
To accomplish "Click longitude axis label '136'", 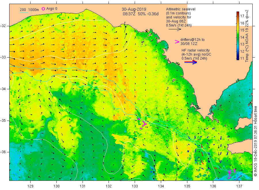I will (213, 186).
